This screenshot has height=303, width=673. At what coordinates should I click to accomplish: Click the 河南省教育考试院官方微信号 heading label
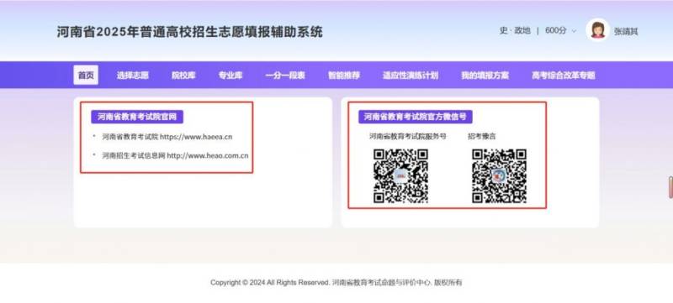pos(416,117)
